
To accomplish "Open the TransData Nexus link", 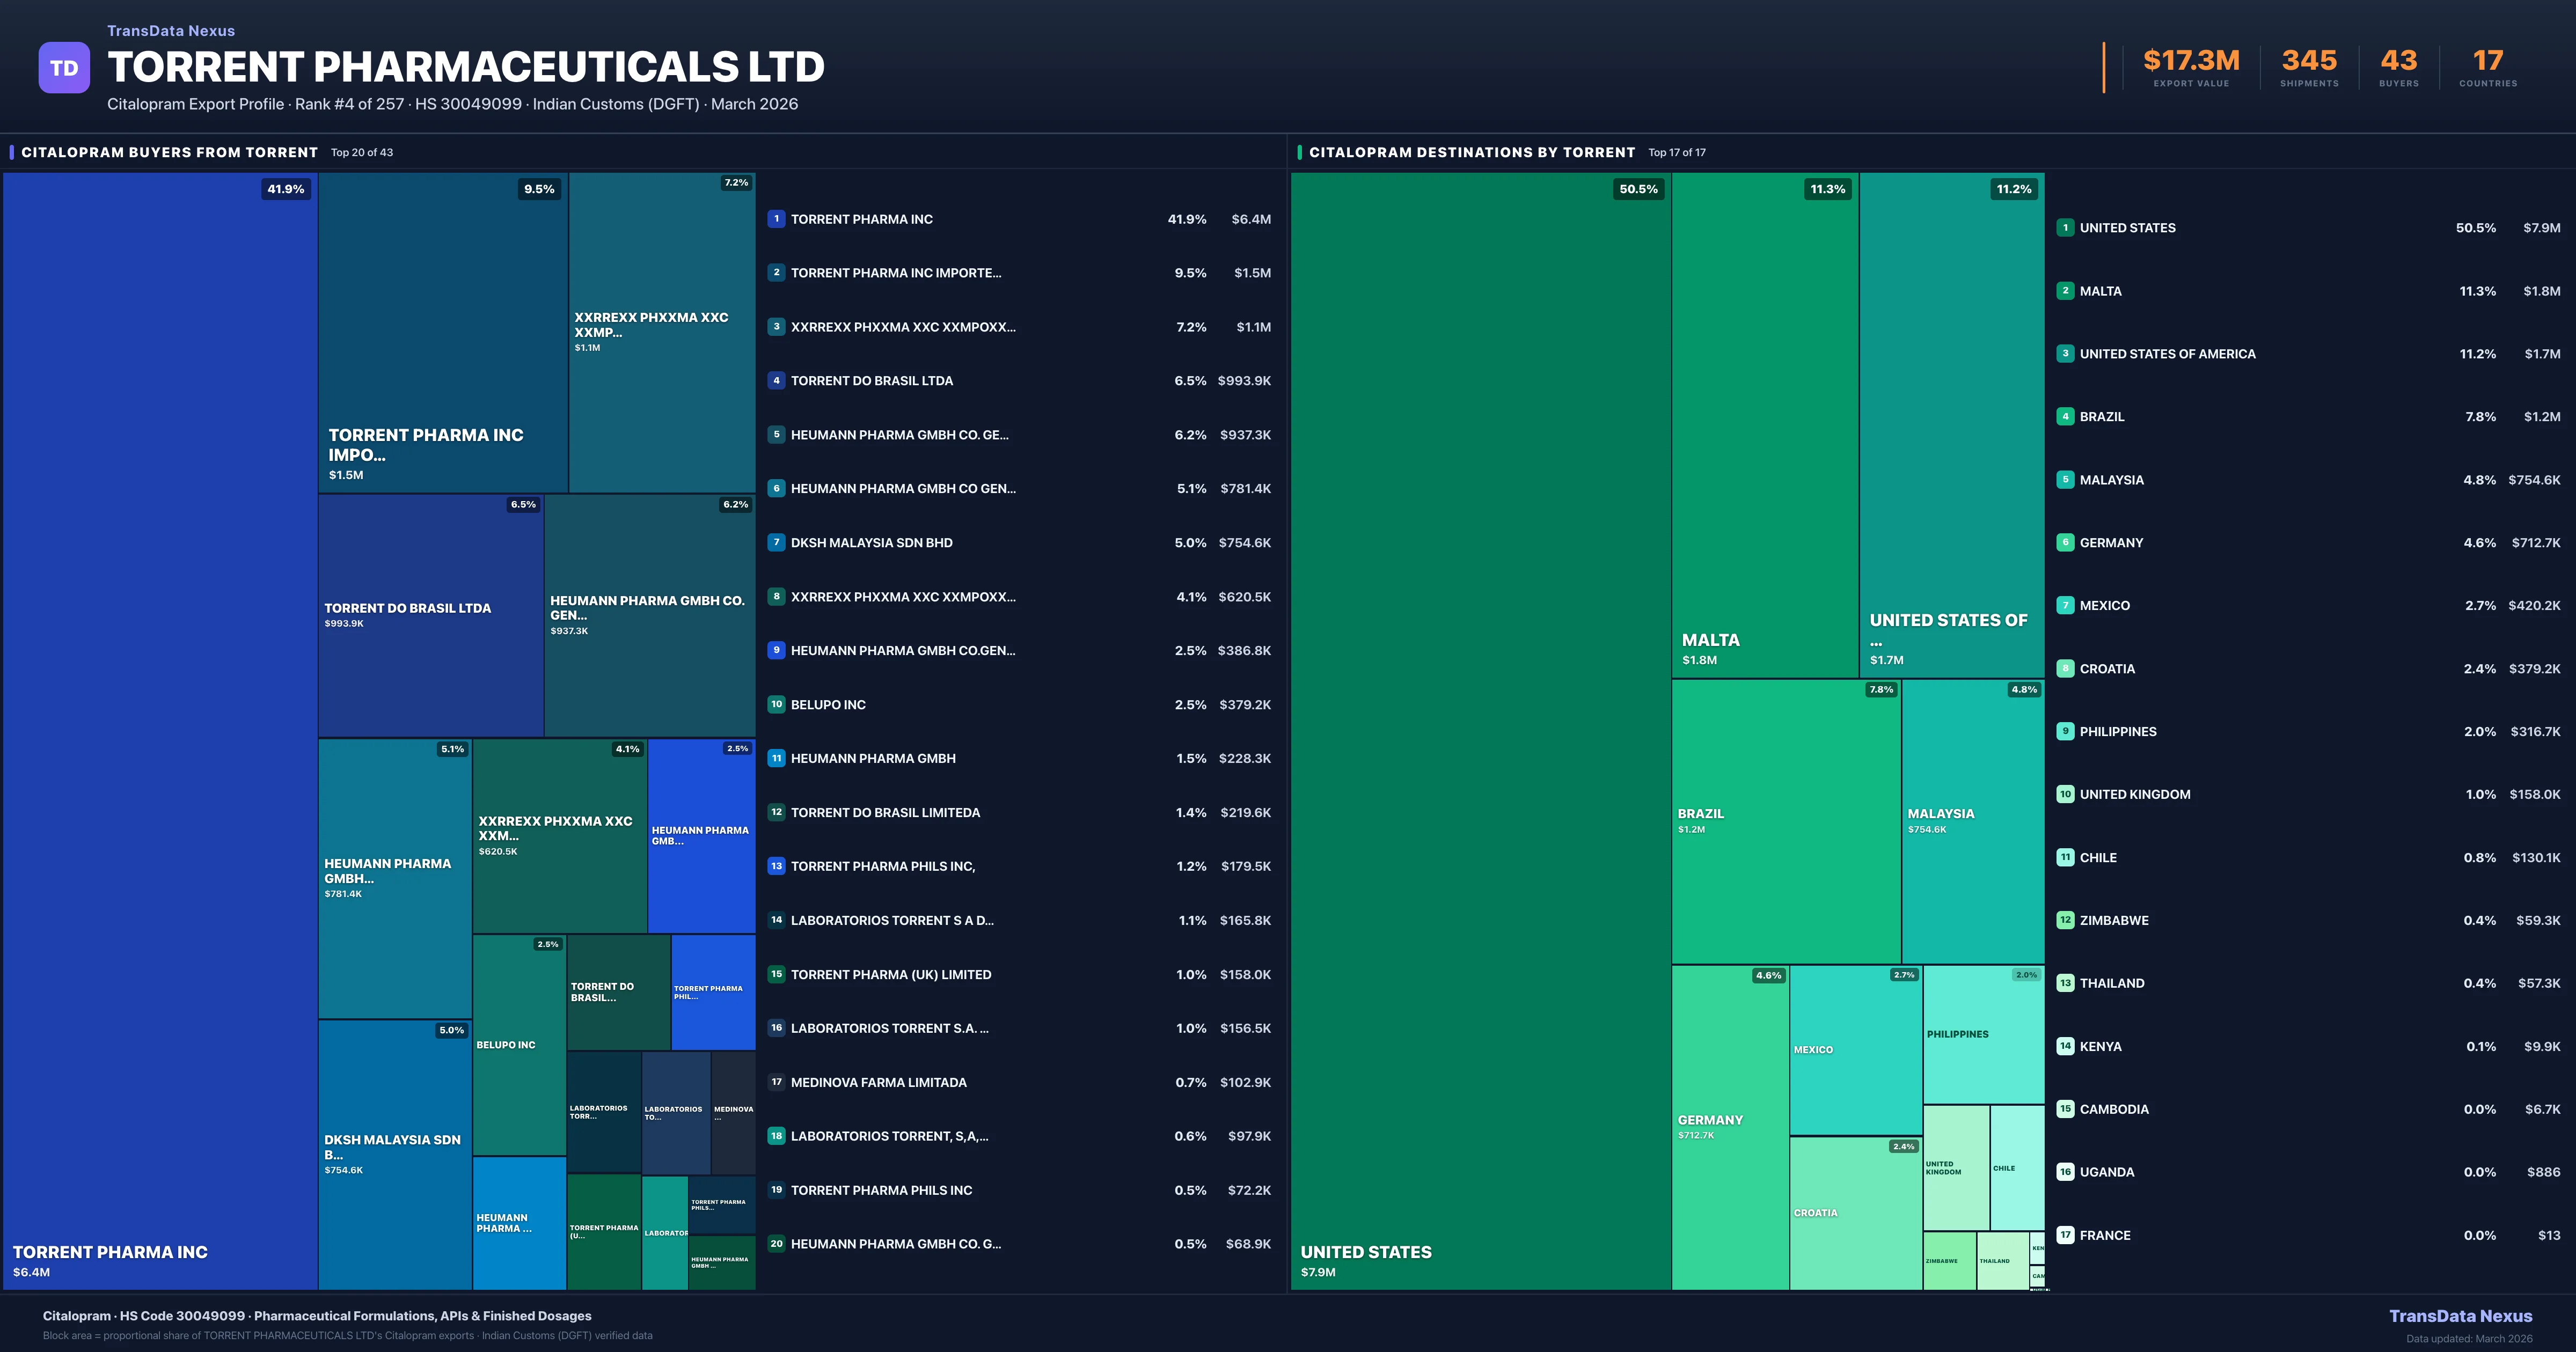I will click(x=2462, y=1316).
